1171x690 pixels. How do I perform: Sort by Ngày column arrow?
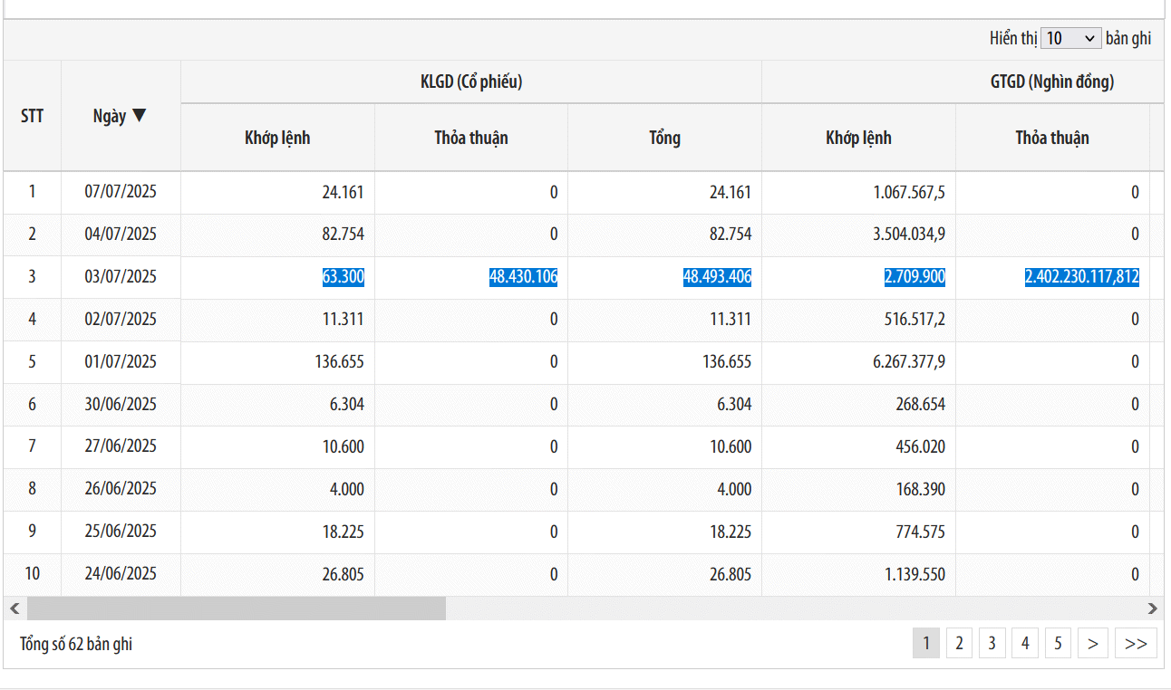point(139,116)
